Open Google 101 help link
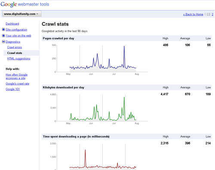The width and height of the screenshot is (215, 170). point(12,89)
